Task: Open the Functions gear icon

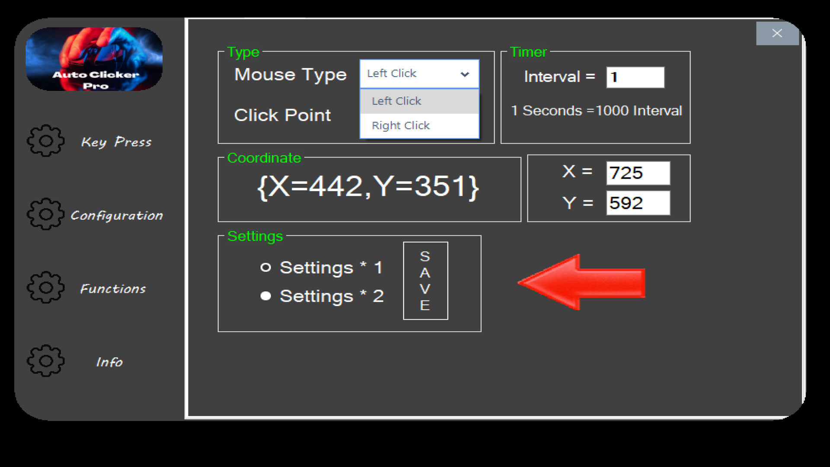Action: pos(45,288)
